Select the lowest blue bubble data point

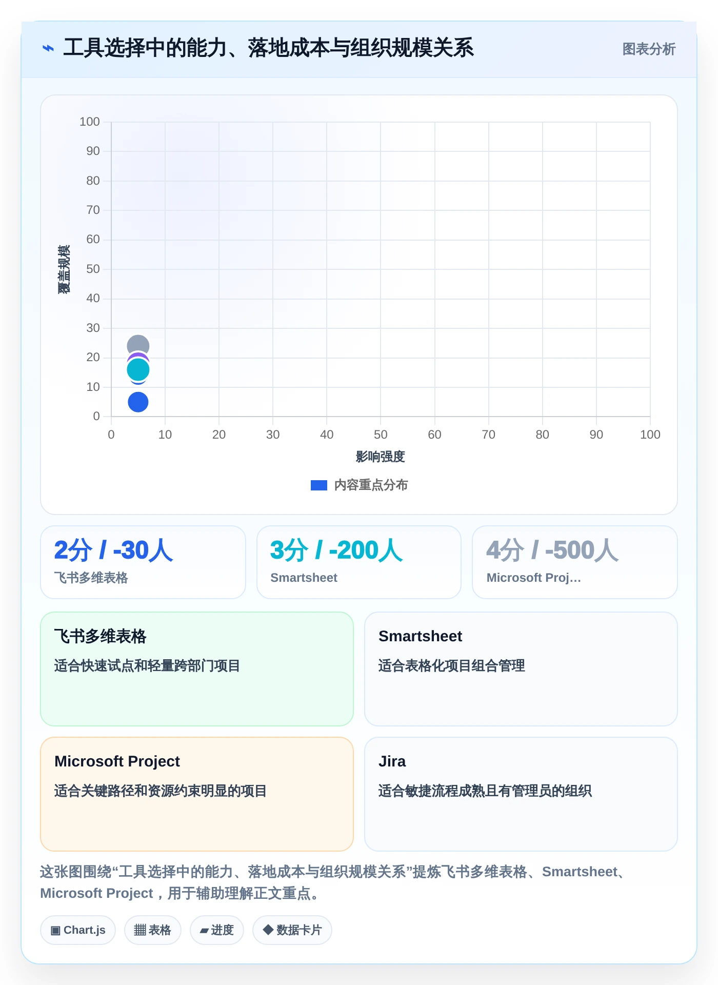(x=138, y=402)
